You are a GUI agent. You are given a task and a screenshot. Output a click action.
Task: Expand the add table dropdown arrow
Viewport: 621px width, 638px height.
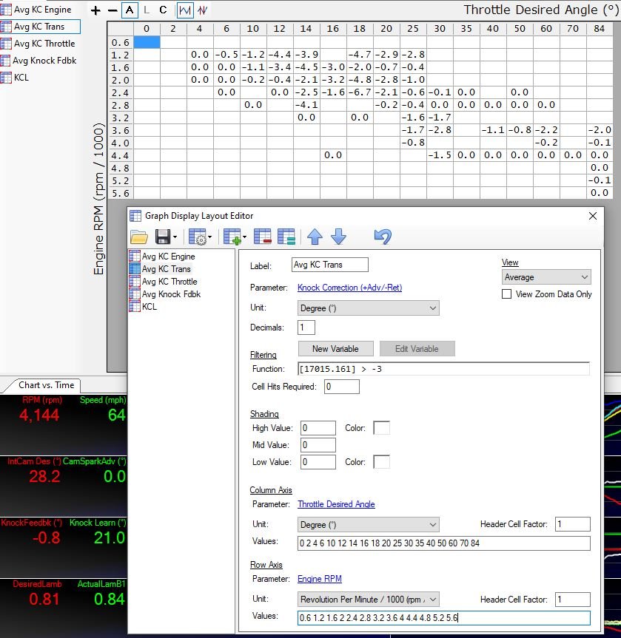[x=244, y=237]
